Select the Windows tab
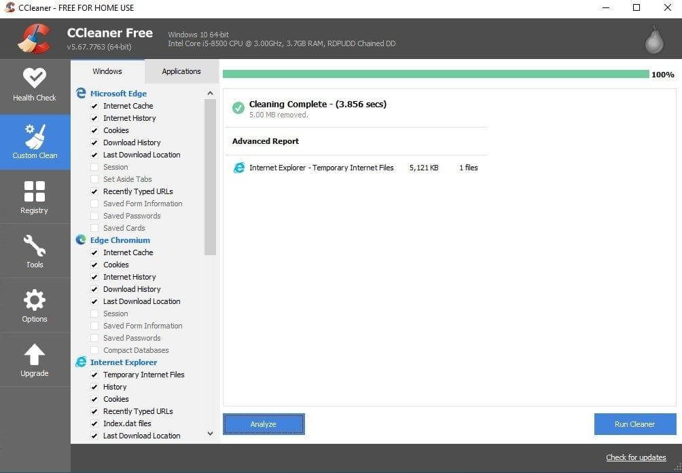 [107, 71]
